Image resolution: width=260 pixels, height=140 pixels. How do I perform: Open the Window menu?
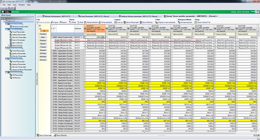tap(22, 5)
